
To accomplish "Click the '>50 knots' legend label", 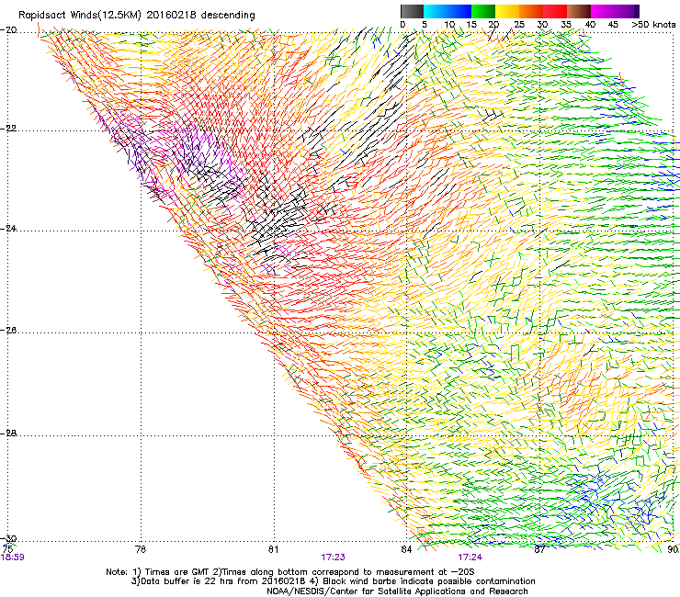I will [653, 25].
